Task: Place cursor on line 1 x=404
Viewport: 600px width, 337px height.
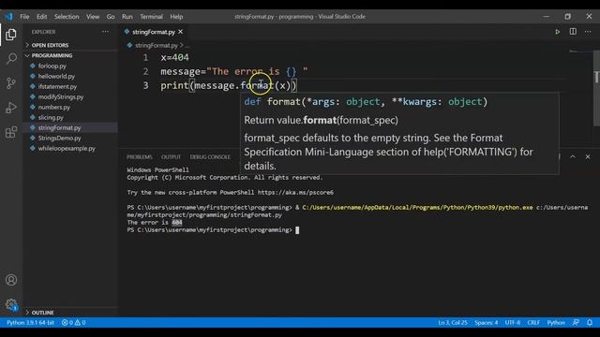Action: [x=174, y=57]
